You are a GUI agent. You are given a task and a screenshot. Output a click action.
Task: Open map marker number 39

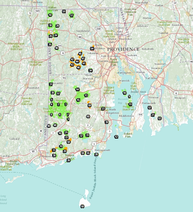click(x=107, y=122)
